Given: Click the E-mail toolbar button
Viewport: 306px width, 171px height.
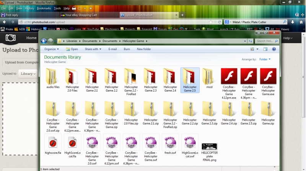Looking at the screenshot, I should [112, 49].
